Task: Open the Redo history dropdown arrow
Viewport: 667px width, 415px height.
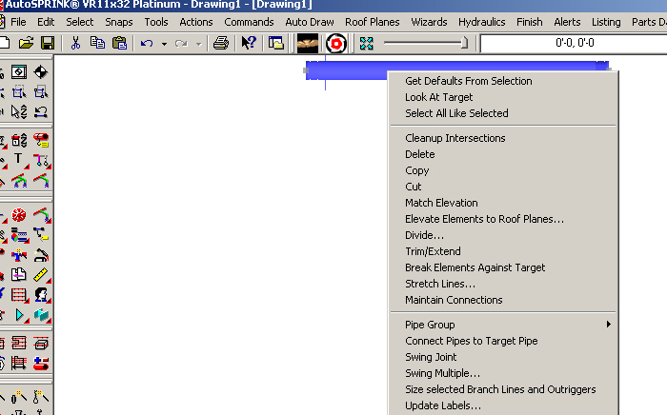Action: point(198,43)
